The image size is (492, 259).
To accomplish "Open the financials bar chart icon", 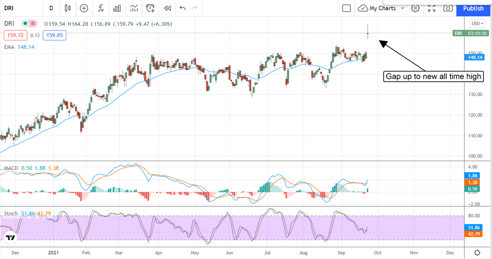I will pyautogui.click(x=117, y=8).
